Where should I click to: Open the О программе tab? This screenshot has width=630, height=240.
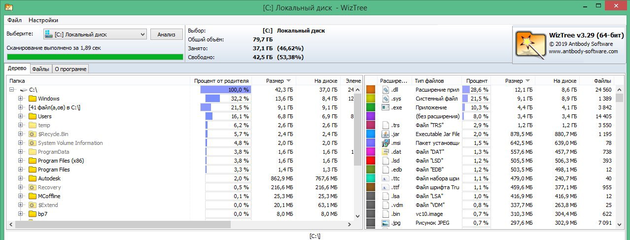pyautogui.click(x=70, y=69)
